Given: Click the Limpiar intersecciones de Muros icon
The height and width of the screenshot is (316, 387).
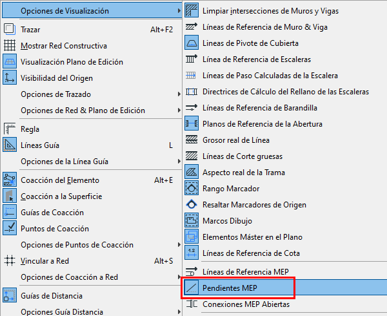Looking at the screenshot, I should point(192,10).
